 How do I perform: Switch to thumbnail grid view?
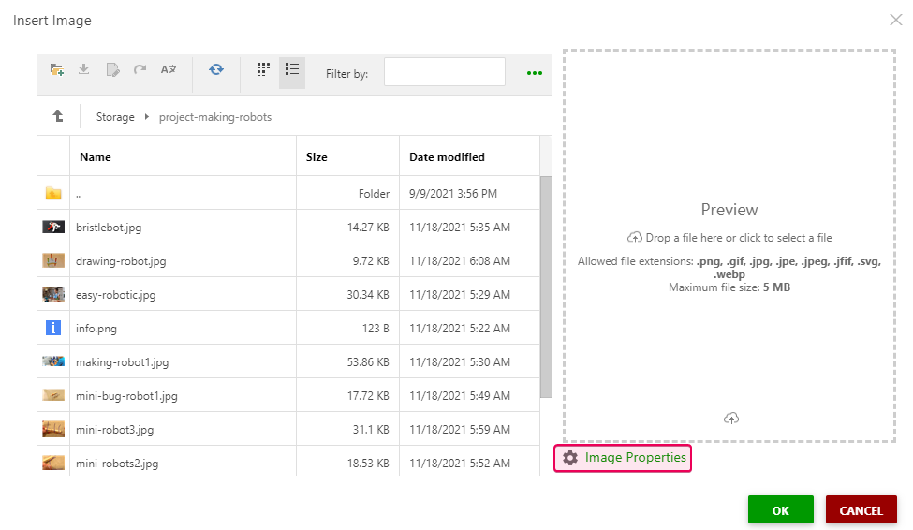tap(263, 70)
